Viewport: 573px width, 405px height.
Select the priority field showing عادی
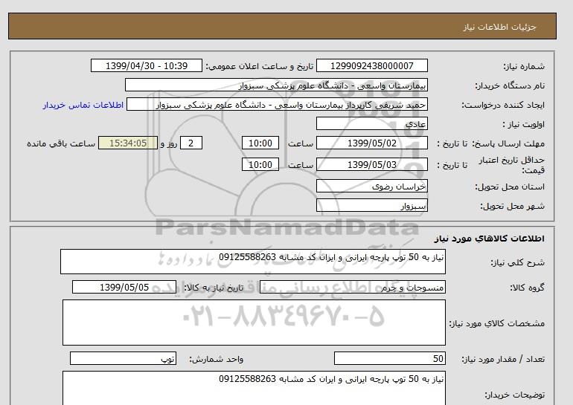point(371,123)
